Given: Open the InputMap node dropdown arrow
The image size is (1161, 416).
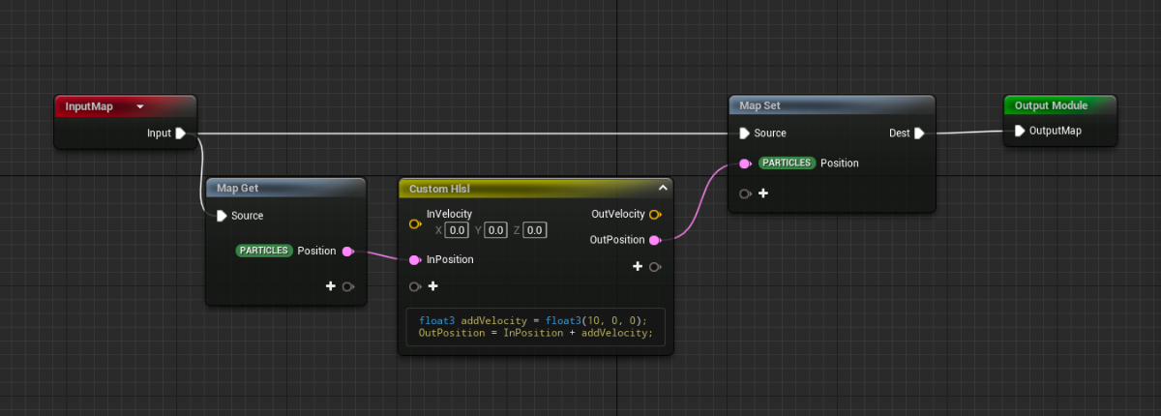Looking at the screenshot, I should (140, 106).
